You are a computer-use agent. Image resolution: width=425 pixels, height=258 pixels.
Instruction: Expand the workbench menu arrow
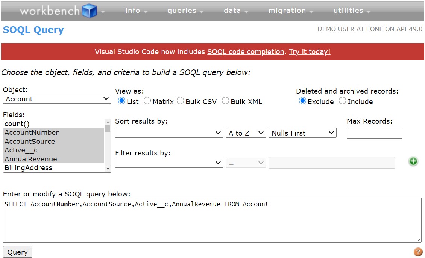[103, 12]
